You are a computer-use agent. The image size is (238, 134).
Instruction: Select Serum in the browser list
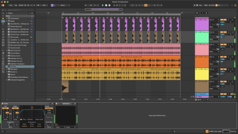(20, 74)
